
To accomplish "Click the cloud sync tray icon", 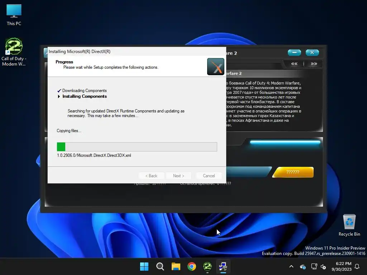I will (302, 266).
